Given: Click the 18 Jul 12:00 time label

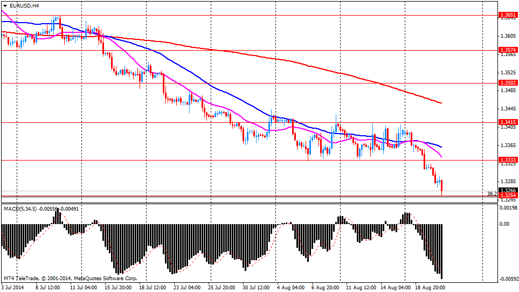Looking at the screenshot, I should coord(153,287).
